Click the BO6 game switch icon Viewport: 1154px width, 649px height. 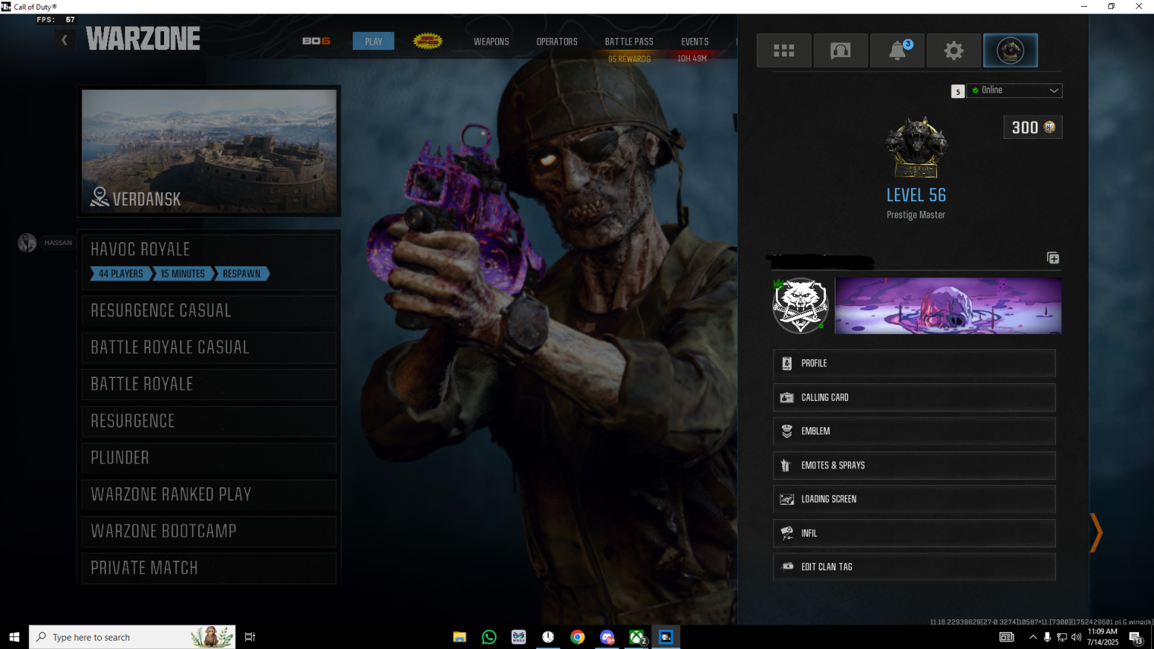(316, 41)
